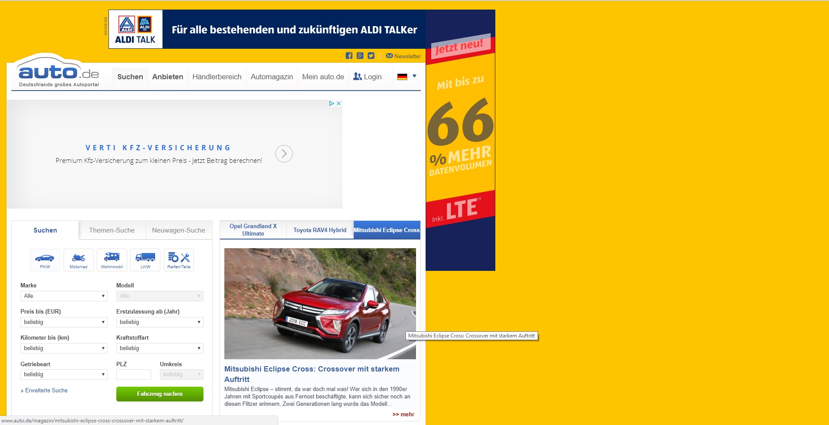Open the Suchen main menu item
This screenshot has width=829, height=425.
click(x=130, y=77)
